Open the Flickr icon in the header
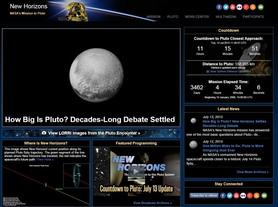The image size is (278, 207). coord(239,7)
